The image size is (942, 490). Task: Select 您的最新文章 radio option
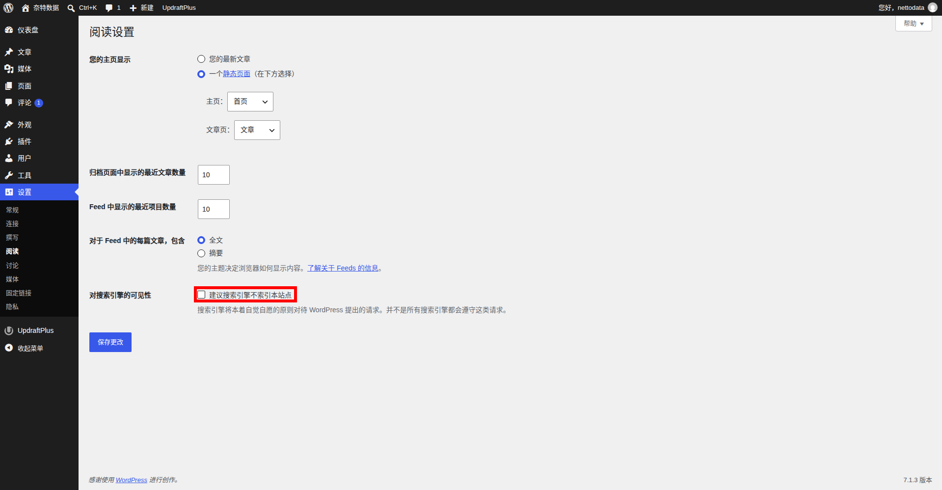pyautogui.click(x=201, y=59)
